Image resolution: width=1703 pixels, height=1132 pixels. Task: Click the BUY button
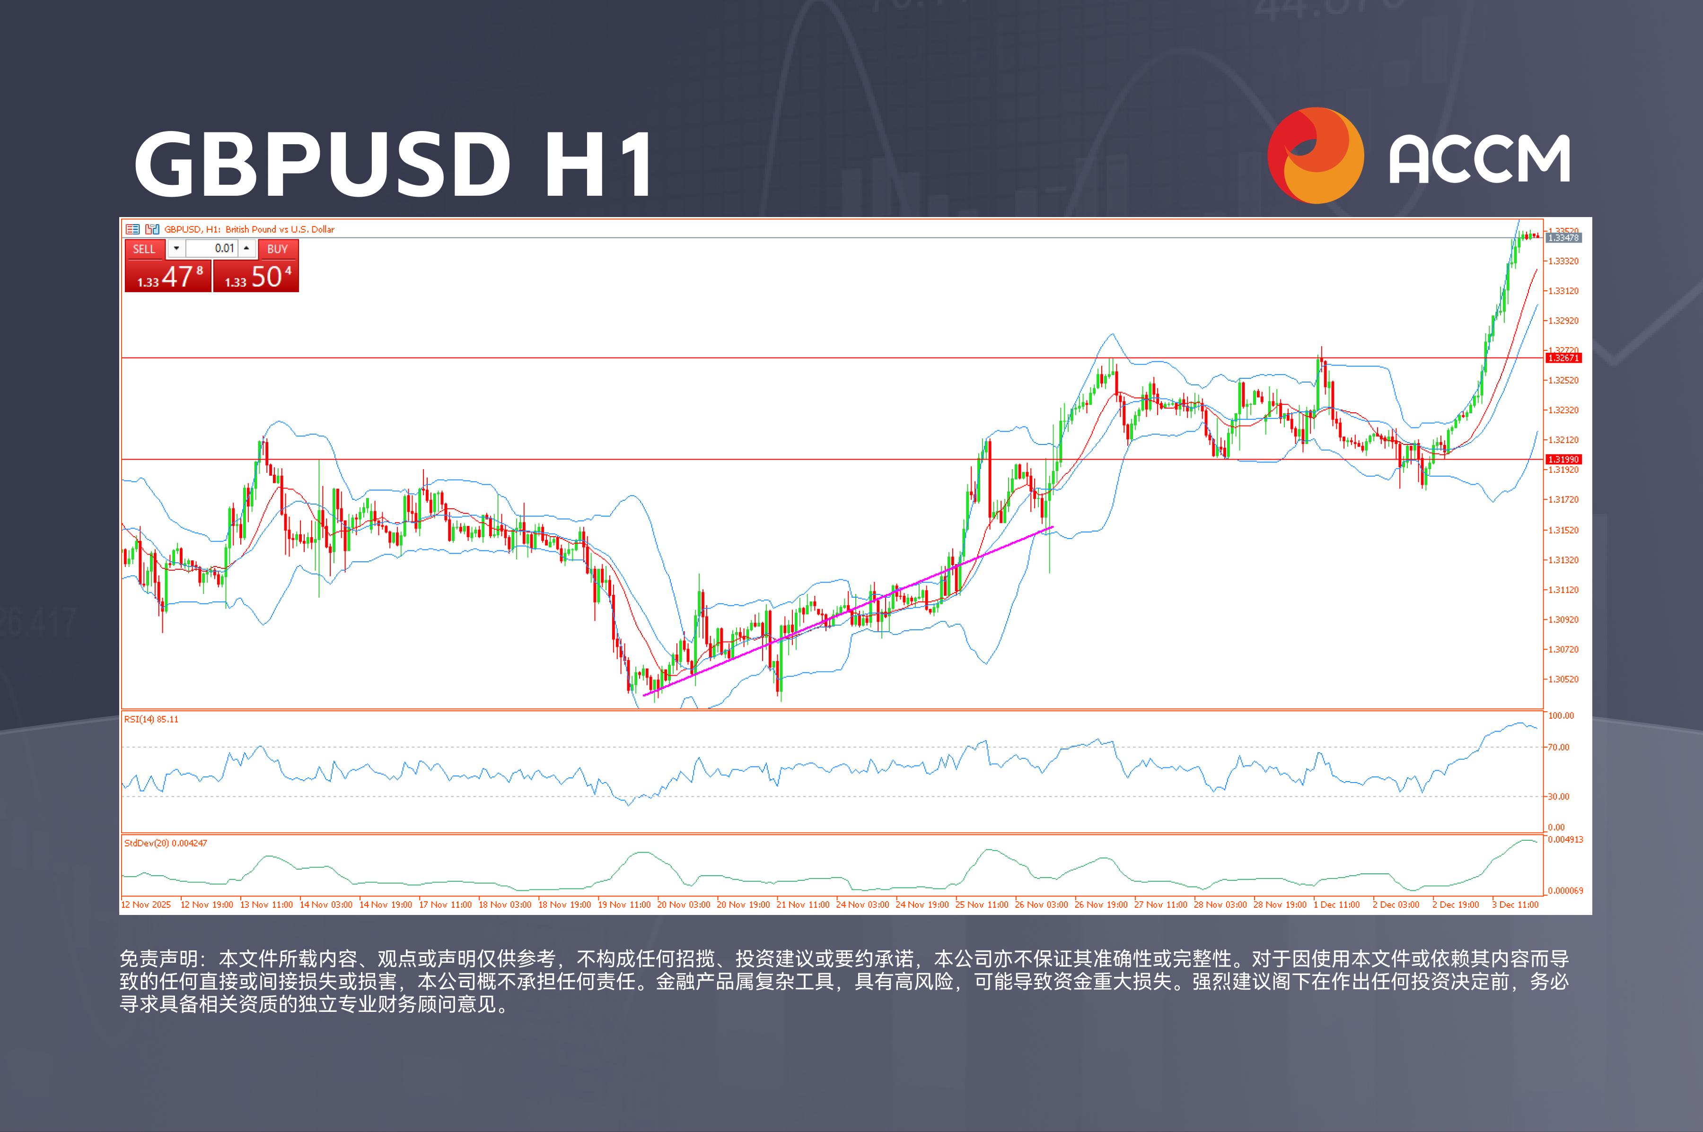point(278,249)
